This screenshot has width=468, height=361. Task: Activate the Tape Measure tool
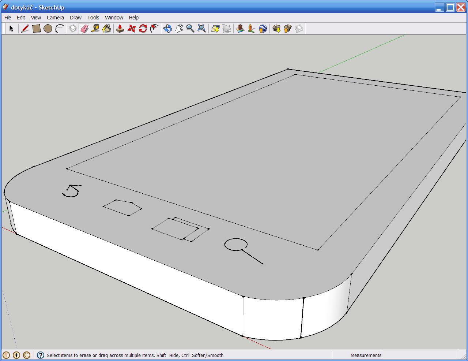pos(95,29)
